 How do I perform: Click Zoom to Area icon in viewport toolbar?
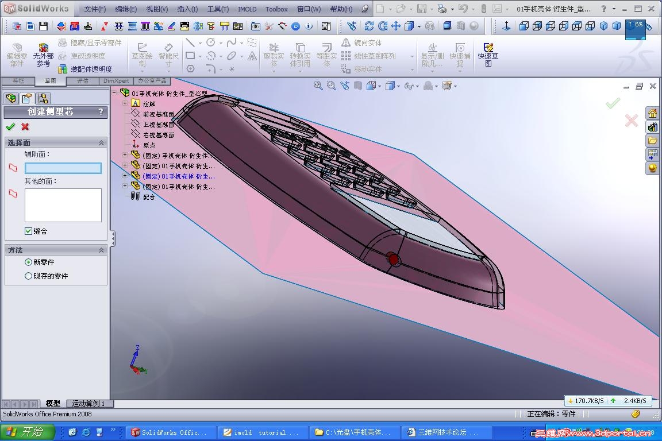[x=332, y=86]
